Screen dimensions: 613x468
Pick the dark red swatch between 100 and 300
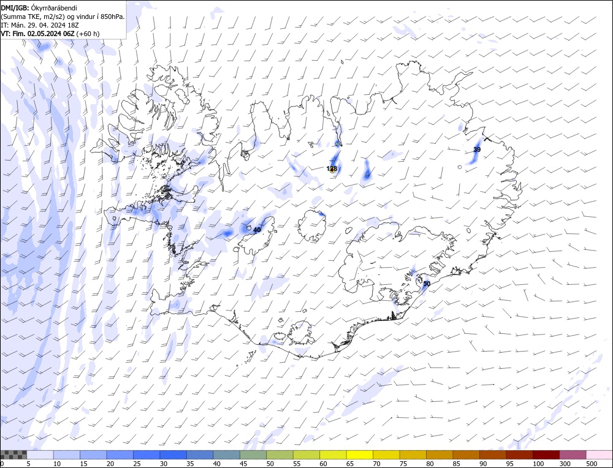(546, 455)
